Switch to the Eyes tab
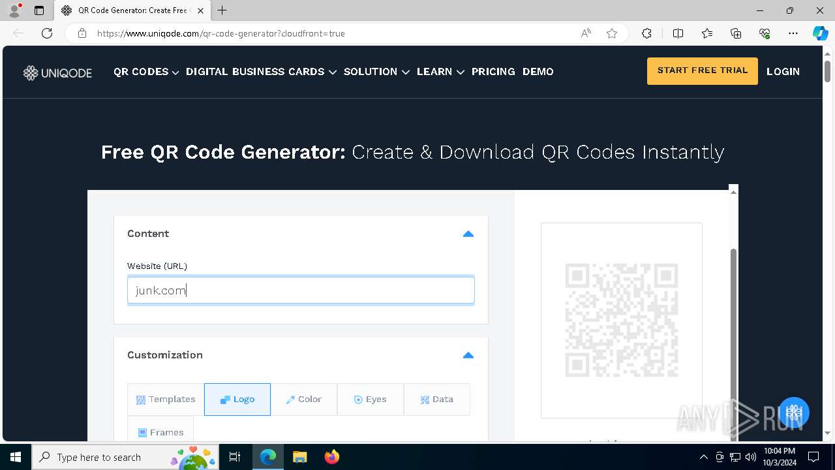The width and height of the screenshot is (835, 470). coord(371,399)
